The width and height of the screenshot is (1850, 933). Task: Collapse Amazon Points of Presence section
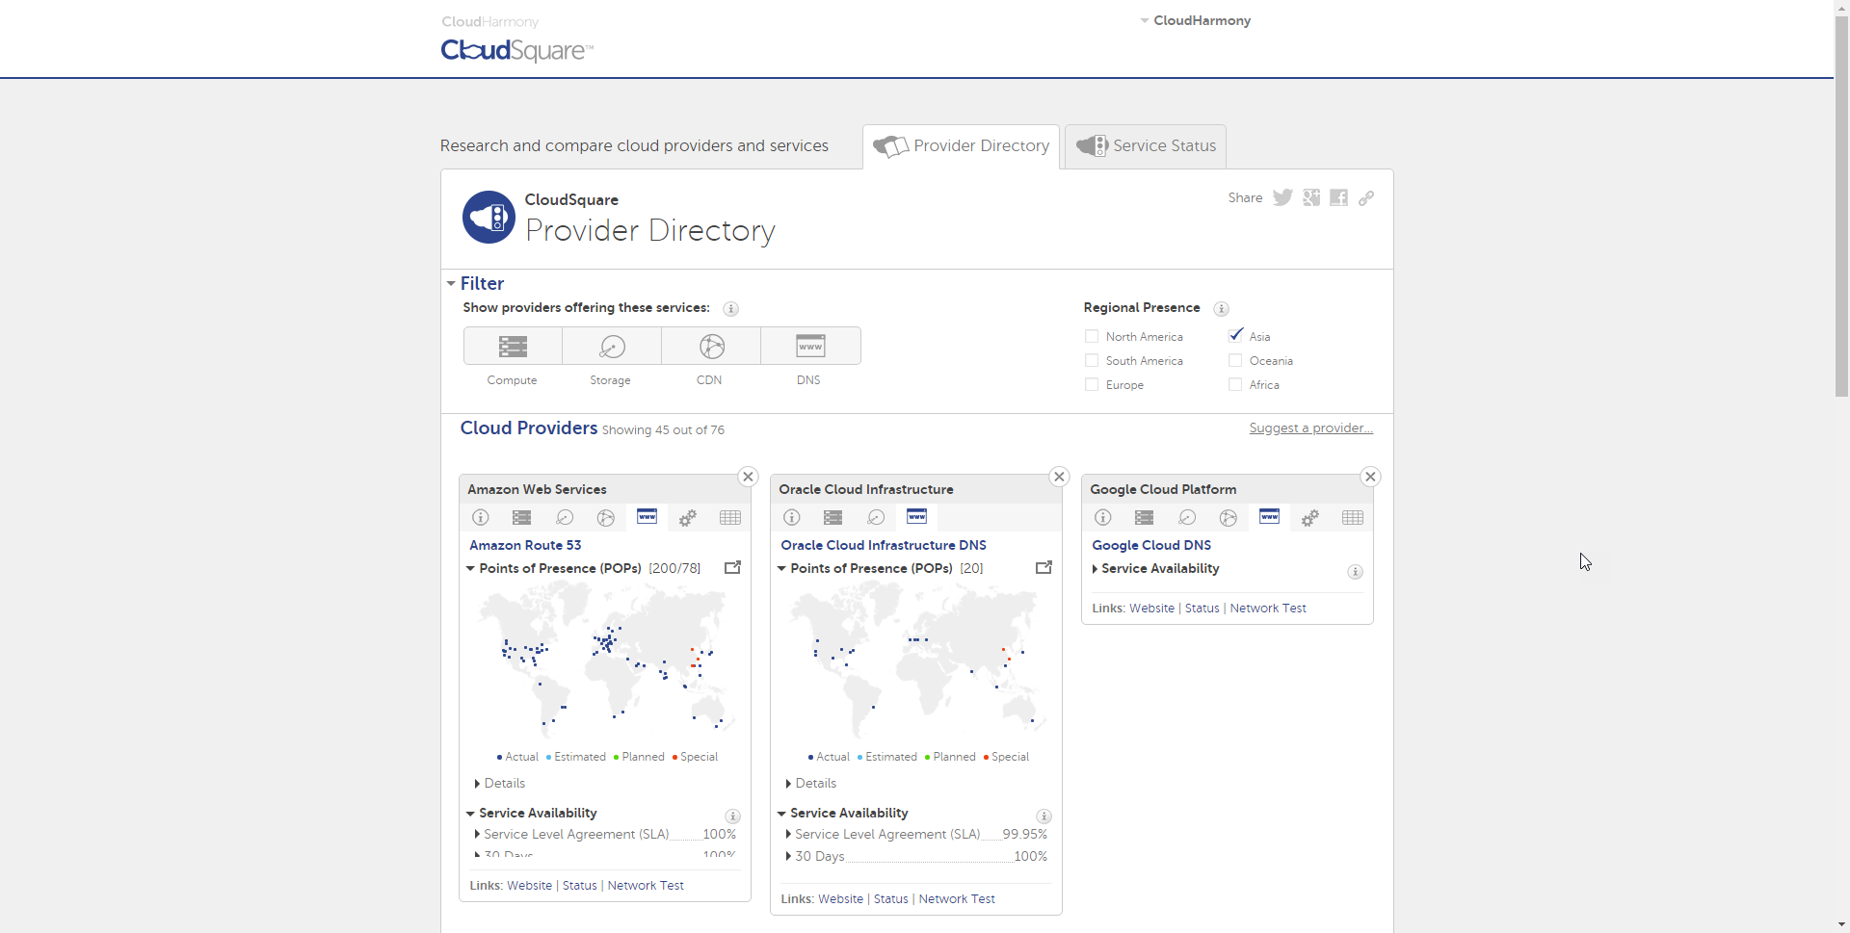pyautogui.click(x=554, y=568)
